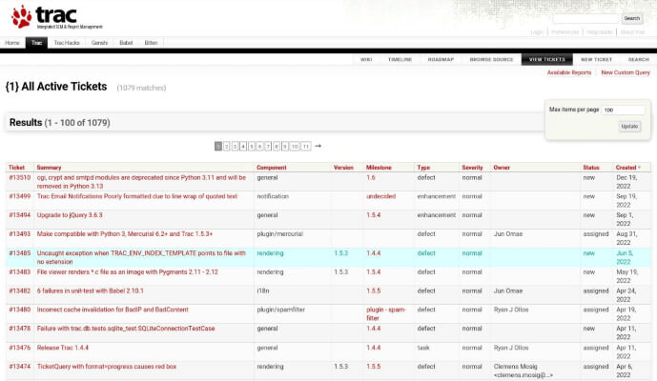Open the Available Reports link

click(569, 72)
